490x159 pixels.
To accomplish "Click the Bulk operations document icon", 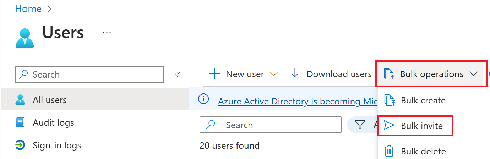I will 389,74.
